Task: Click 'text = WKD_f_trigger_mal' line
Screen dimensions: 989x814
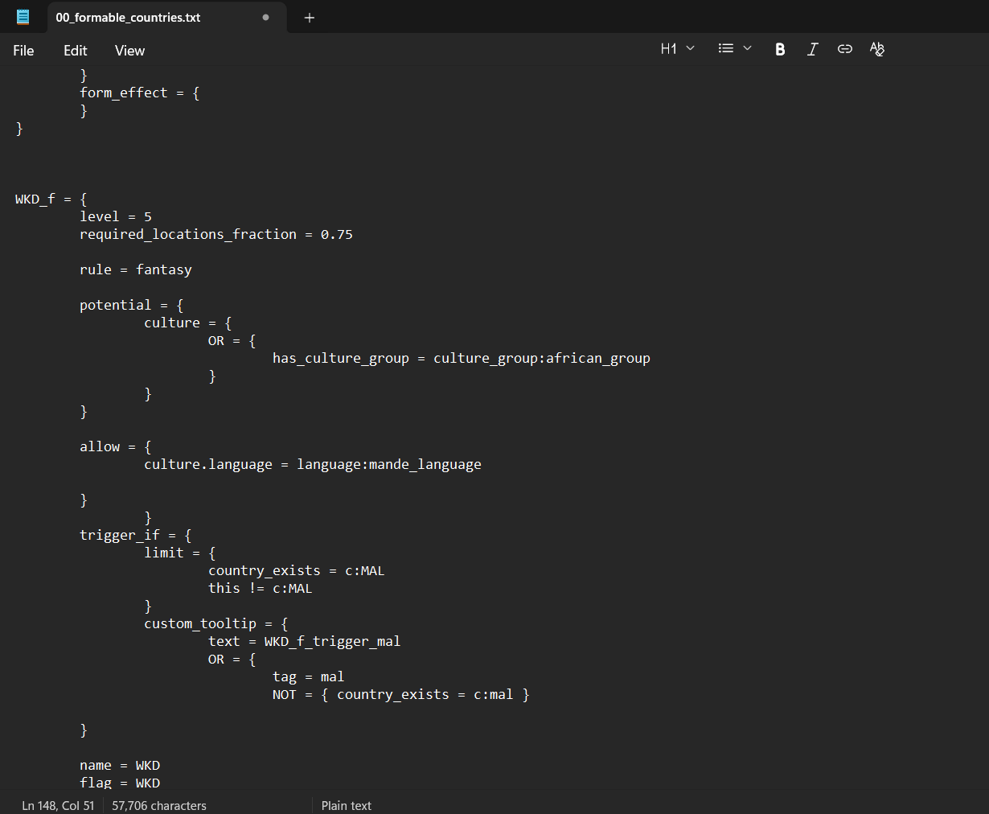Action: [305, 641]
